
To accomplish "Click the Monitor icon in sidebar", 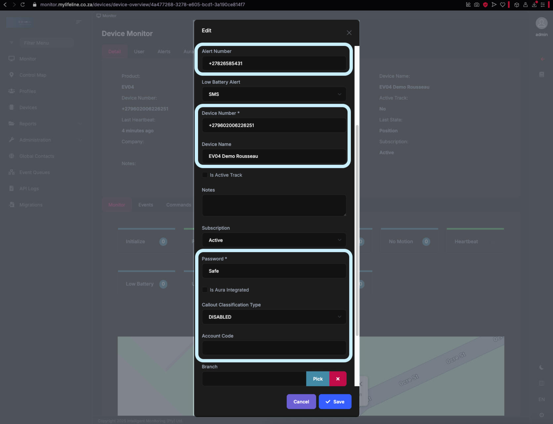I will [12, 59].
